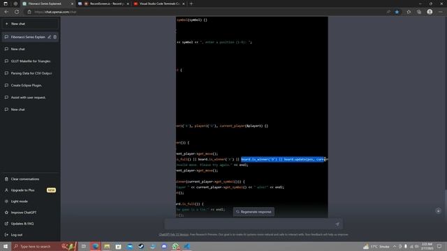Image resolution: width=447 pixels, height=251 pixels.
Task: Delete the Fibonacci conversation via trash icon
Action: tap(55, 37)
